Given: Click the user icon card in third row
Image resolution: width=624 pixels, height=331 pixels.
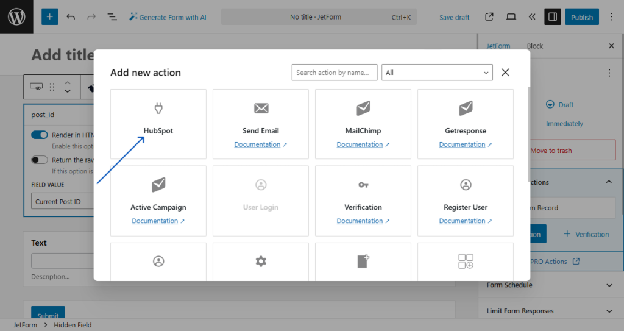Looking at the screenshot, I should (x=158, y=262).
